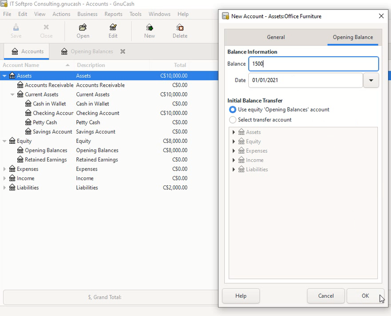Open the Reports menu

pyautogui.click(x=113, y=14)
